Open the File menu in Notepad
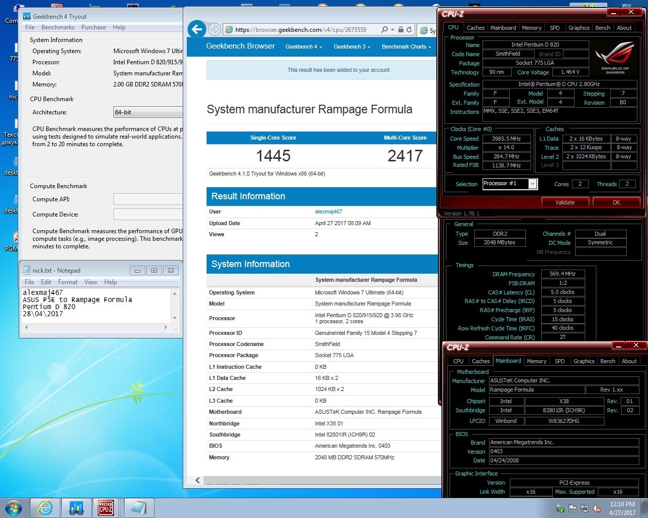Image resolution: width=648 pixels, height=518 pixels. coord(29,282)
